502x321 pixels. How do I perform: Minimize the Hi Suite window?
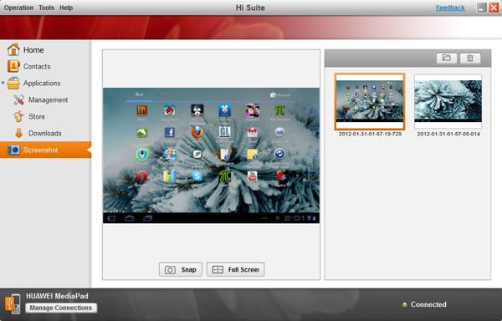coord(482,8)
